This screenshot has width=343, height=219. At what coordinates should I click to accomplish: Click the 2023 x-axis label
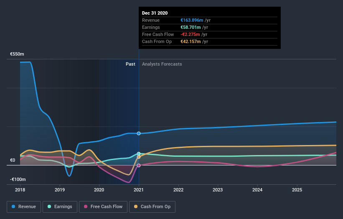(x=218, y=190)
